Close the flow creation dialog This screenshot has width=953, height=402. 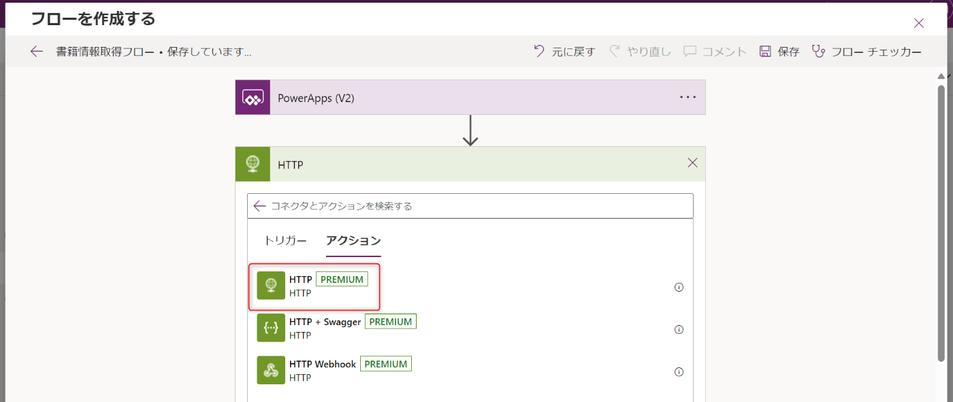[919, 23]
